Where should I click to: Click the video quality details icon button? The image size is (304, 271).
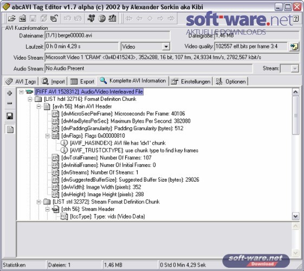tap(294, 47)
